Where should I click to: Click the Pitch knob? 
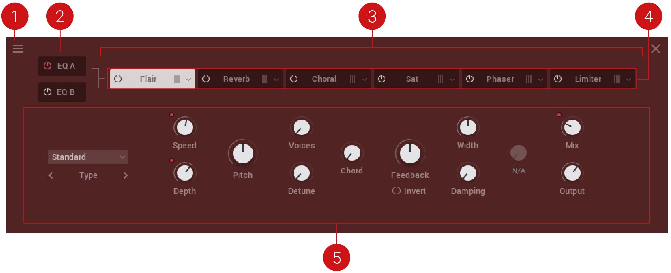(243, 153)
